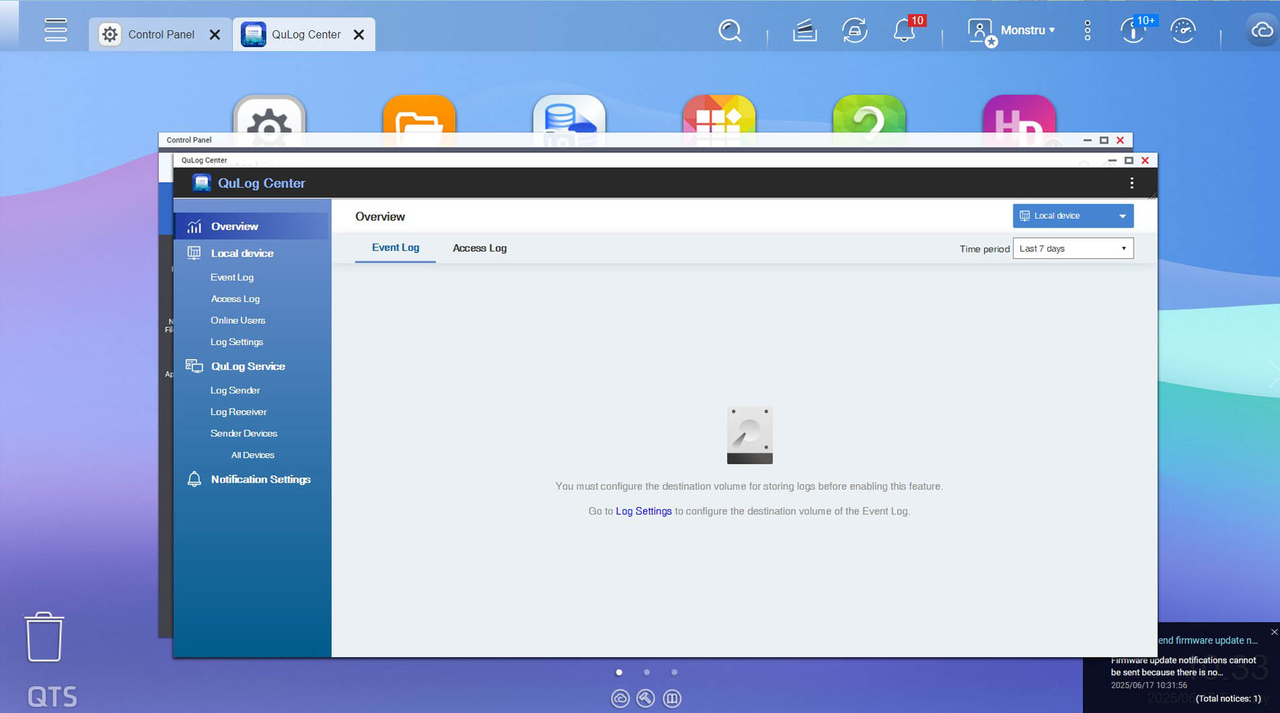Viewport: 1280px width, 713px height.
Task: Minimize the Control Panel window
Action: pyautogui.click(x=1087, y=140)
